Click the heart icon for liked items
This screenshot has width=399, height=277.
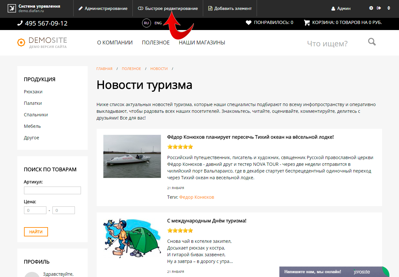249,23
